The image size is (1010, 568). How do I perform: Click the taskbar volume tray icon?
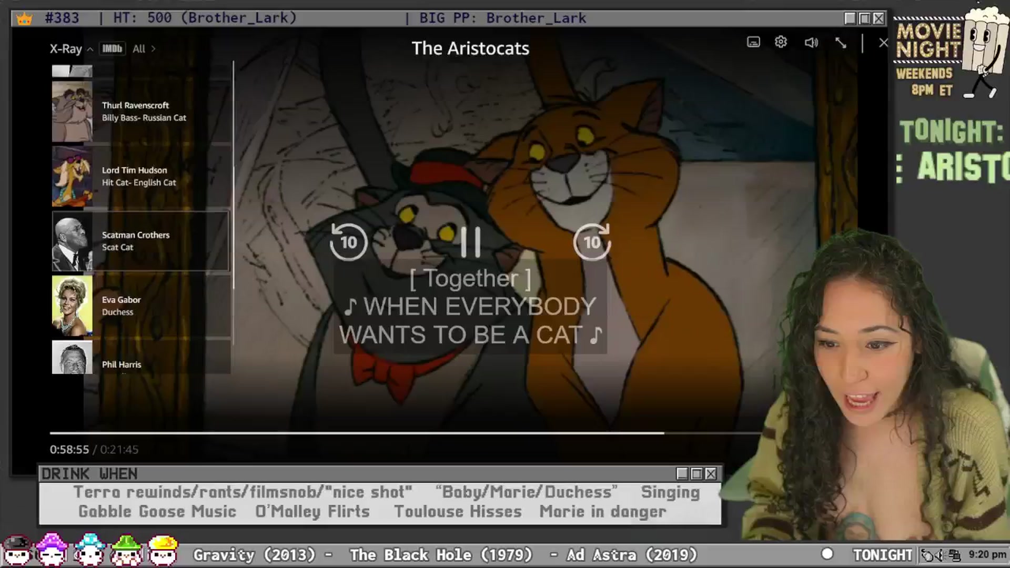point(940,555)
